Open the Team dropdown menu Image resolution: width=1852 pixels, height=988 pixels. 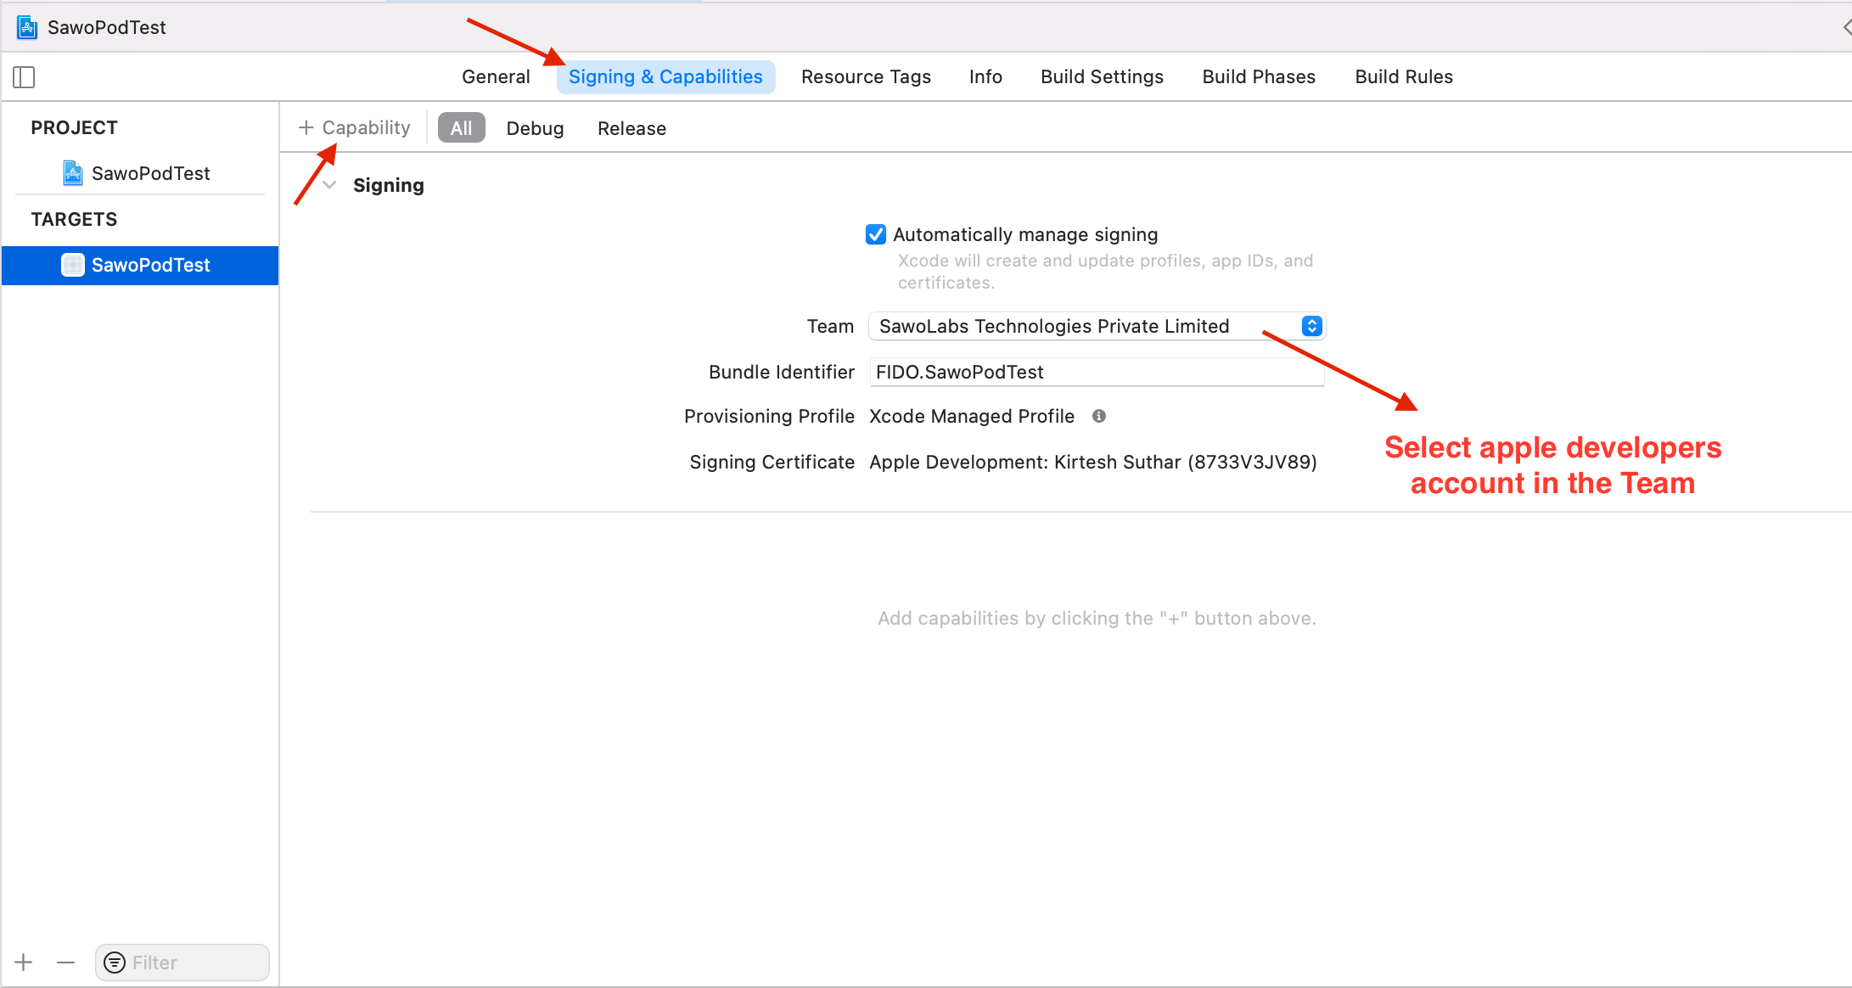click(1097, 326)
